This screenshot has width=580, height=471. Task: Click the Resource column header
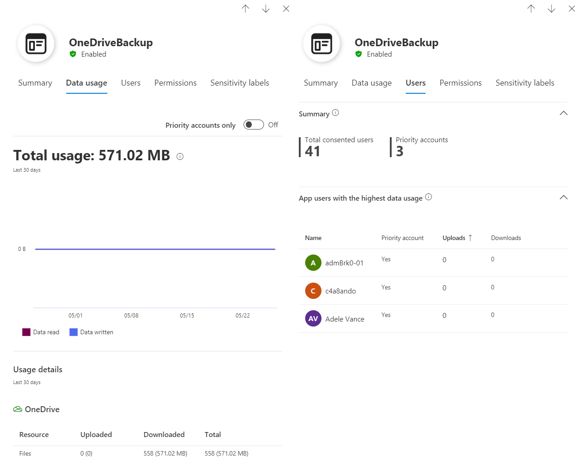[x=34, y=434]
